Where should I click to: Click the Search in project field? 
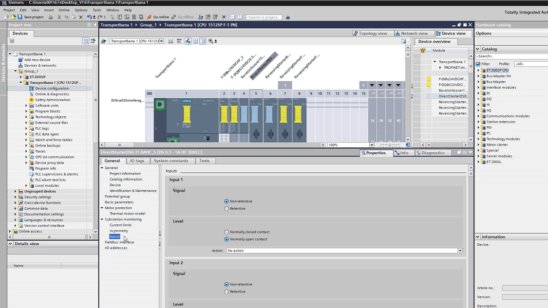[264, 17]
